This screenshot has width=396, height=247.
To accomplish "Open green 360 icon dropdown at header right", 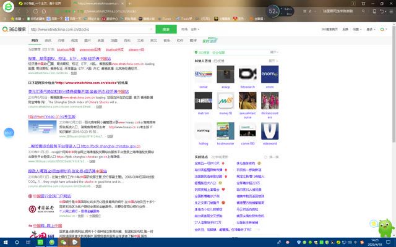I will [384, 29].
